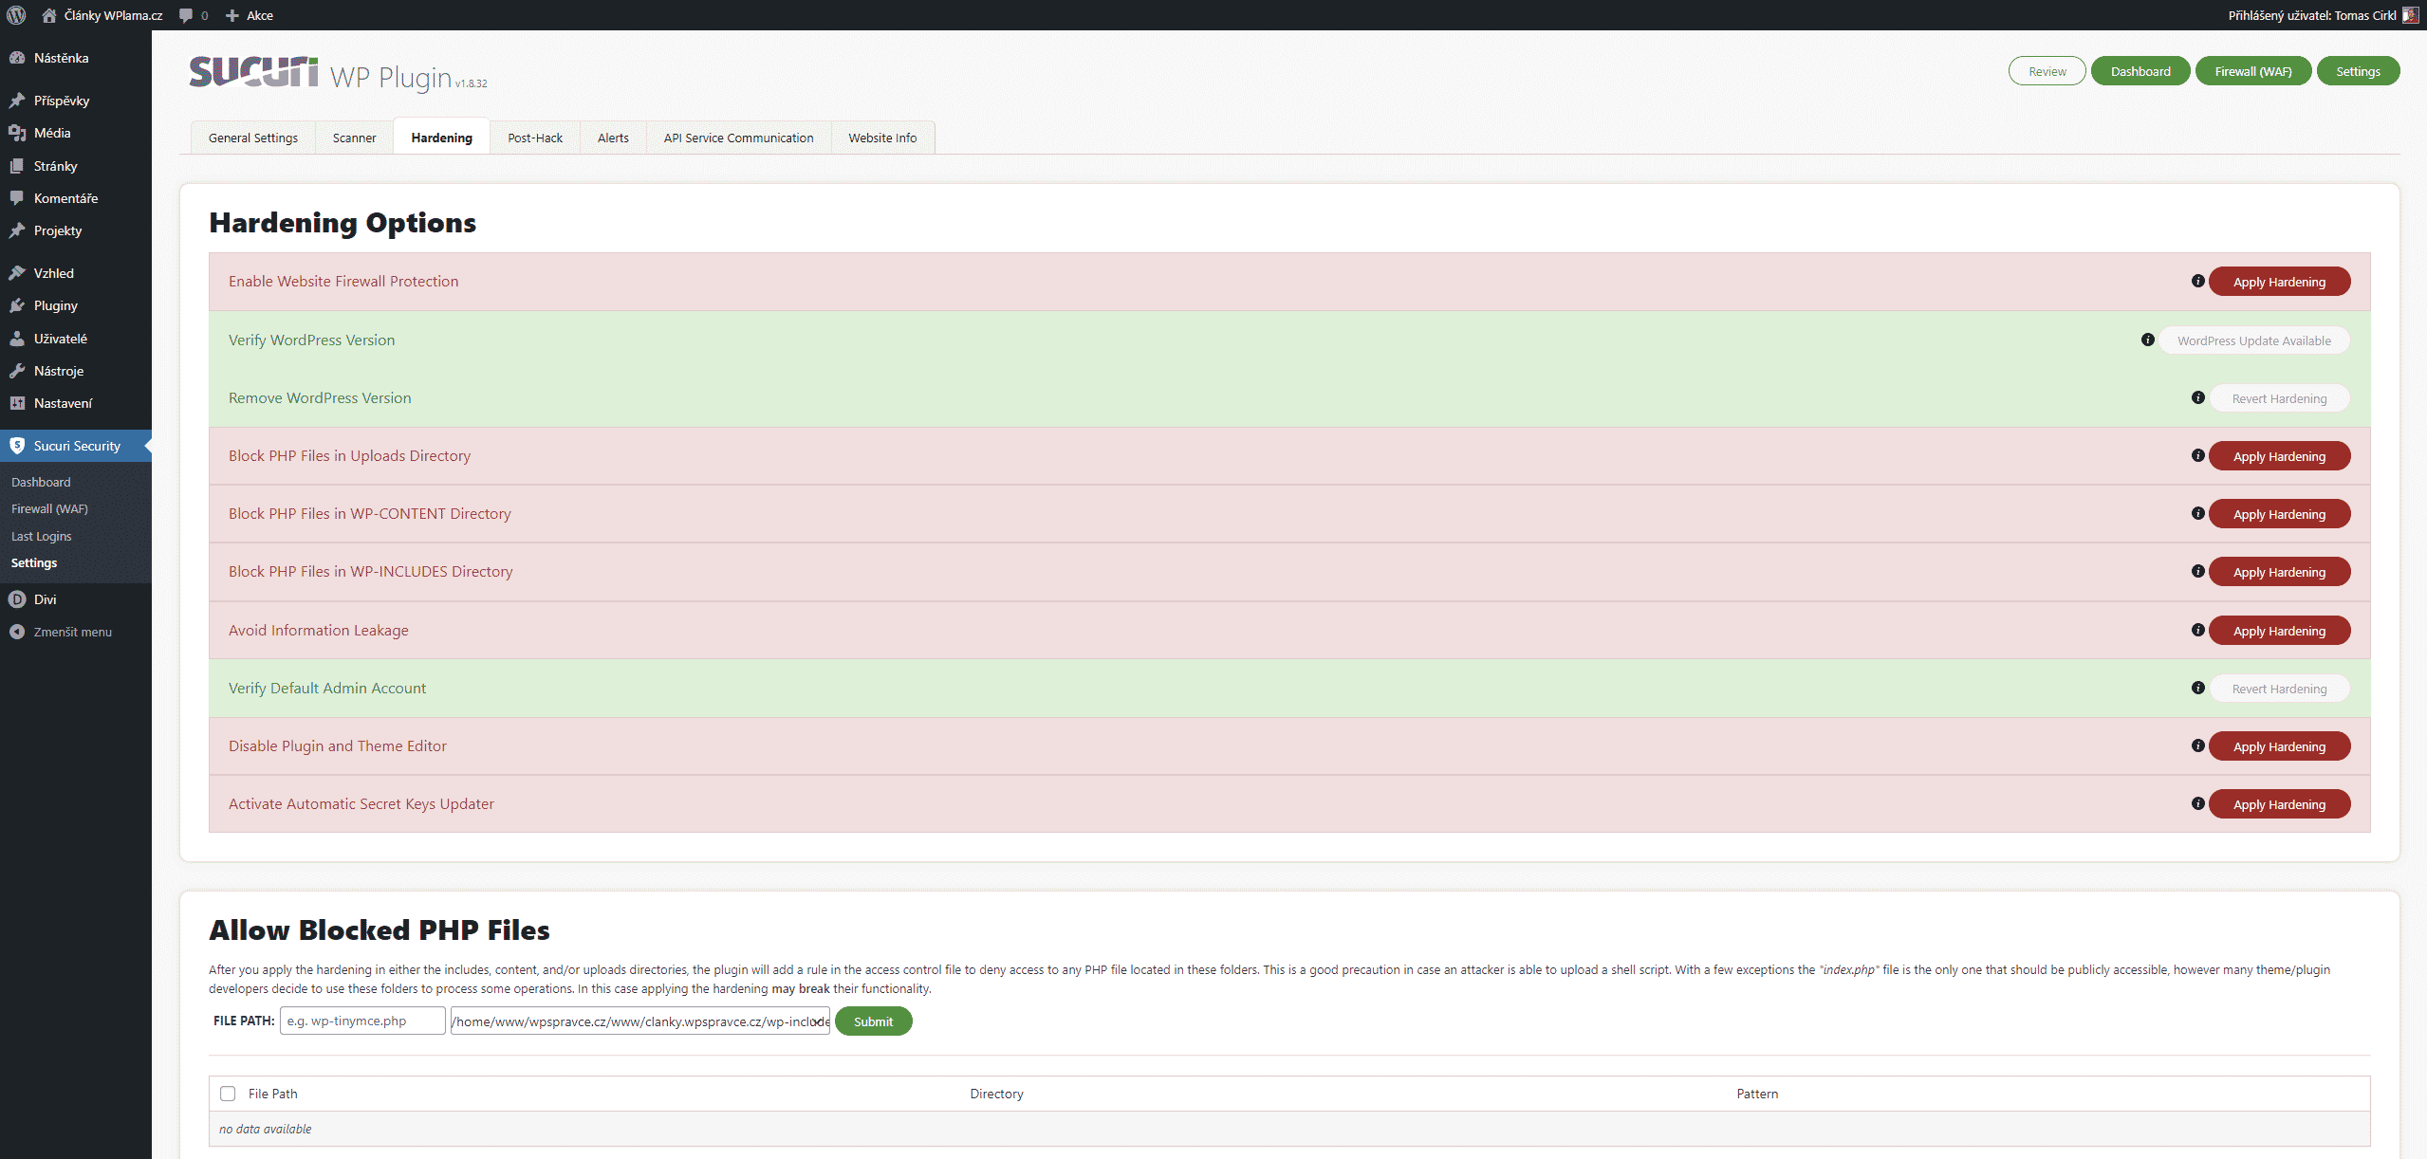
Task: Apply Hardening for Block PHP in WP-INCLUDES
Action: (2280, 572)
